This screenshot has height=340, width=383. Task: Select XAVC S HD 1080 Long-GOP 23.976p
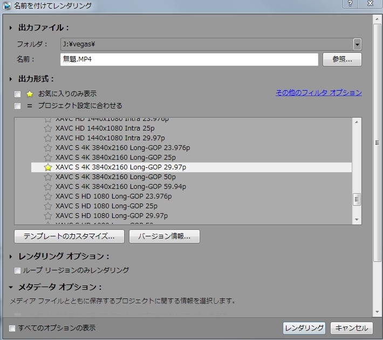(x=191, y=196)
